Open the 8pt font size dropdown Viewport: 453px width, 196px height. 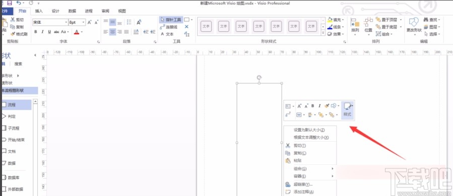tap(84, 22)
